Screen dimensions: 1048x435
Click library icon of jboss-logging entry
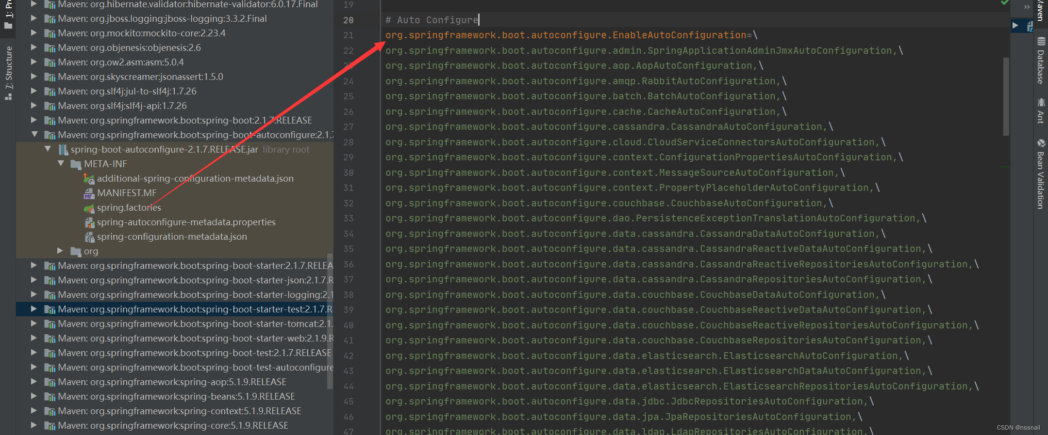coord(50,19)
